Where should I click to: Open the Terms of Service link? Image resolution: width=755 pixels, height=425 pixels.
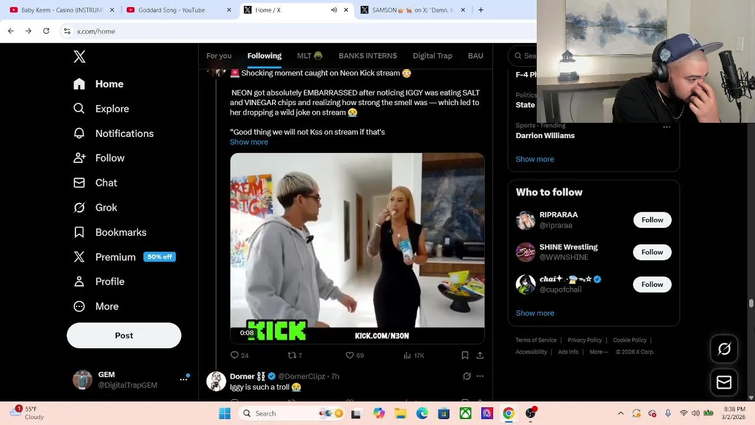[x=536, y=340]
